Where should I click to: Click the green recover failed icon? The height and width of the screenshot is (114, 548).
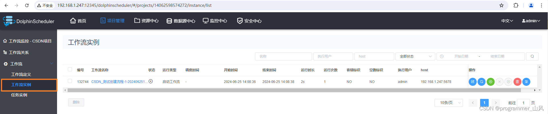(490, 82)
